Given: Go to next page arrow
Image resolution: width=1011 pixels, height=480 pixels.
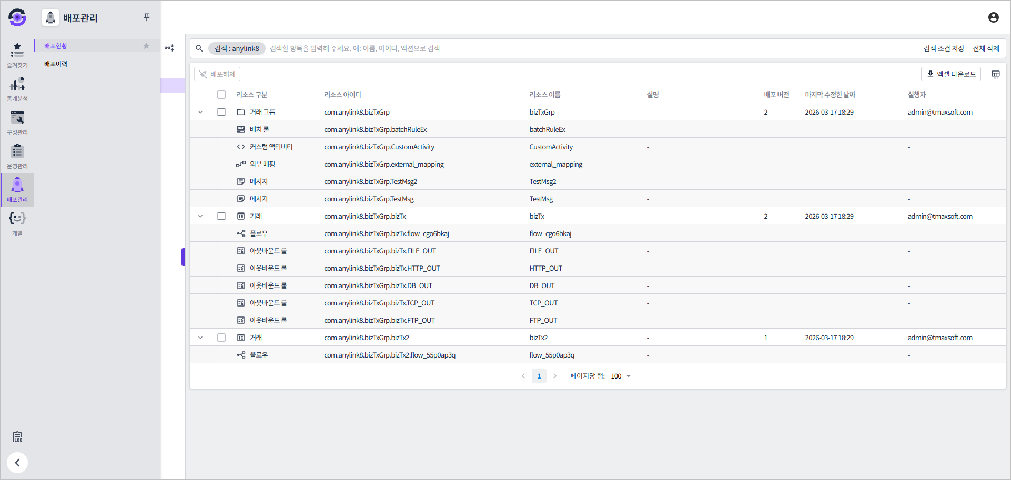Looking at the screenshot, I should (x=555, y=376).
